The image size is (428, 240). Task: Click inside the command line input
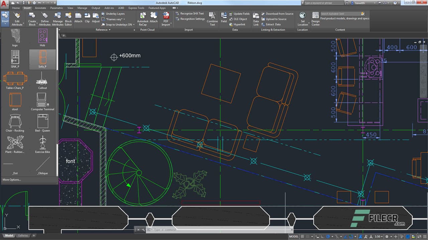point(201,229)
